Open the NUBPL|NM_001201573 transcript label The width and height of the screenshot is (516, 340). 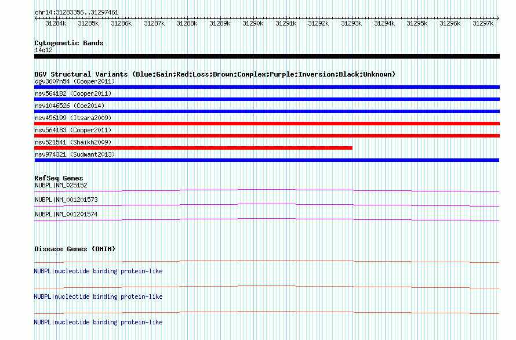66,200
